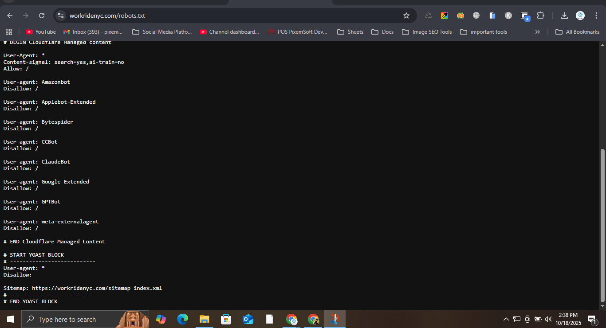View site information icon in address bar
Viewport: 606px width, 328px height.
click(x=61, y=16)
